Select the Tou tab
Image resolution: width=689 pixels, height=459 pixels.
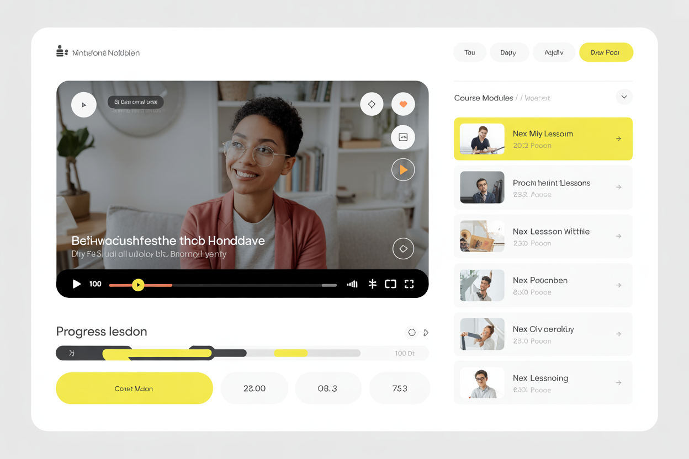point(469,52)
